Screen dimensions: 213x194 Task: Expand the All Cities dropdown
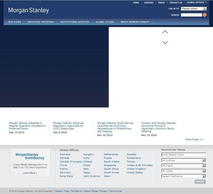coord(183,171)
